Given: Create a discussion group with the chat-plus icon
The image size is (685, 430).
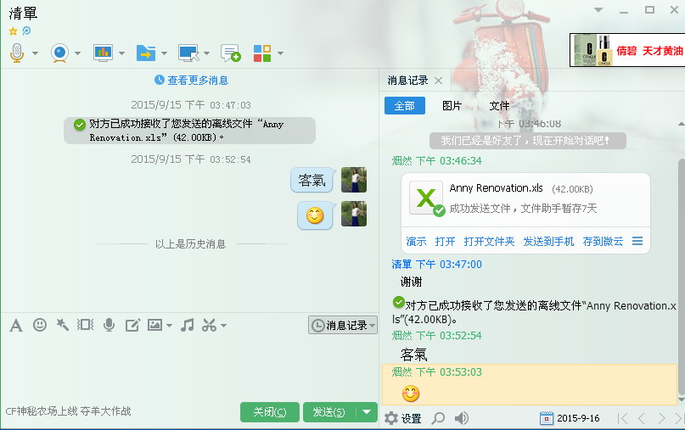Looking at the screenshot, I should 230,53.
